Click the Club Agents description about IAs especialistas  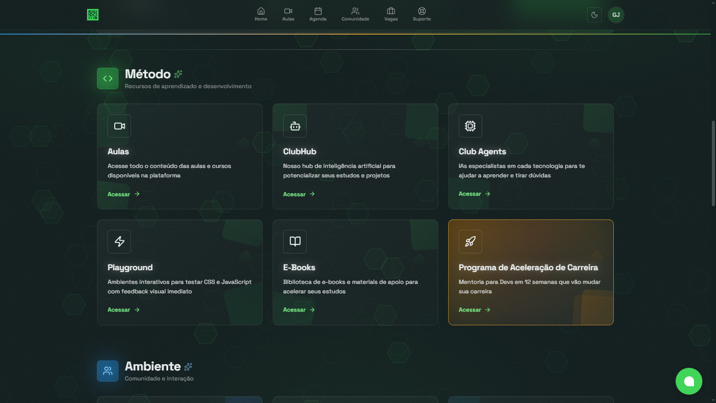point(522,171)
